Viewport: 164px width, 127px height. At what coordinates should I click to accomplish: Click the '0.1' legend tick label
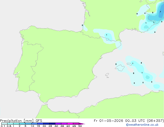click(x=3, y=126)
